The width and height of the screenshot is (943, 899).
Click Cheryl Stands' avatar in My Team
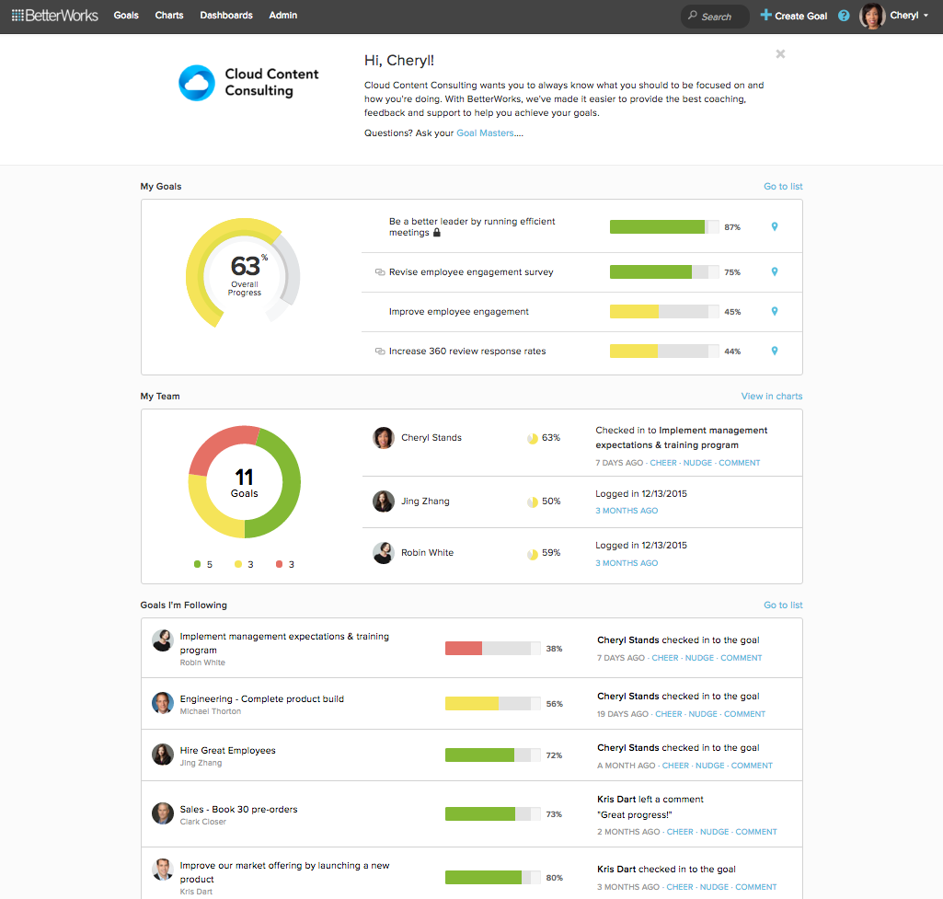coord(383,438)
